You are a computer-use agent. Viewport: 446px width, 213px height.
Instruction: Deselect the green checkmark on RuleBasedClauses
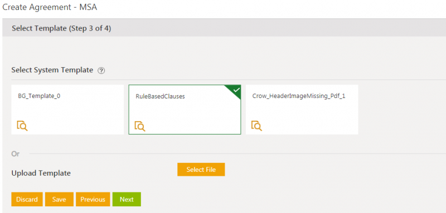tap(236, 90)
